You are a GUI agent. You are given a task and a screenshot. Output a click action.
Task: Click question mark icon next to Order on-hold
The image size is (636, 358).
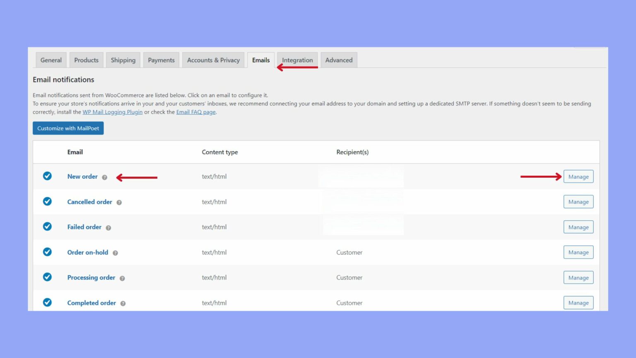pyautogui.click(x=115, y=253)
